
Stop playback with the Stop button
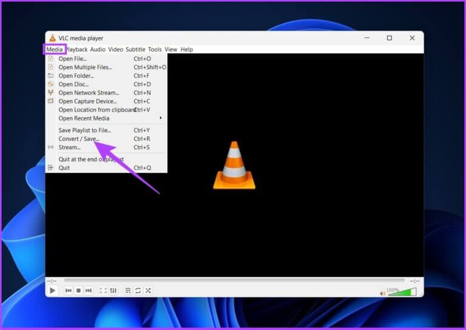[x=78, y=291]
